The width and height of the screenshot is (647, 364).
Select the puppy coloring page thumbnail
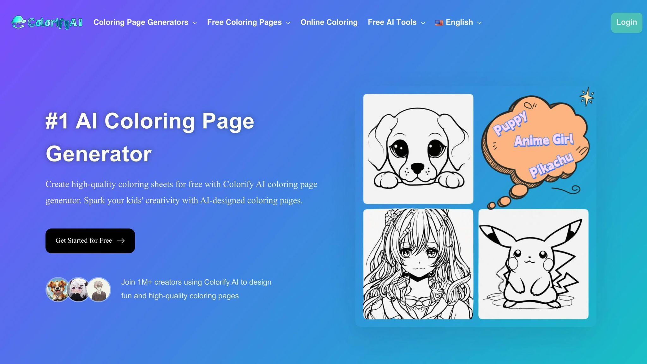click(418, 149)
